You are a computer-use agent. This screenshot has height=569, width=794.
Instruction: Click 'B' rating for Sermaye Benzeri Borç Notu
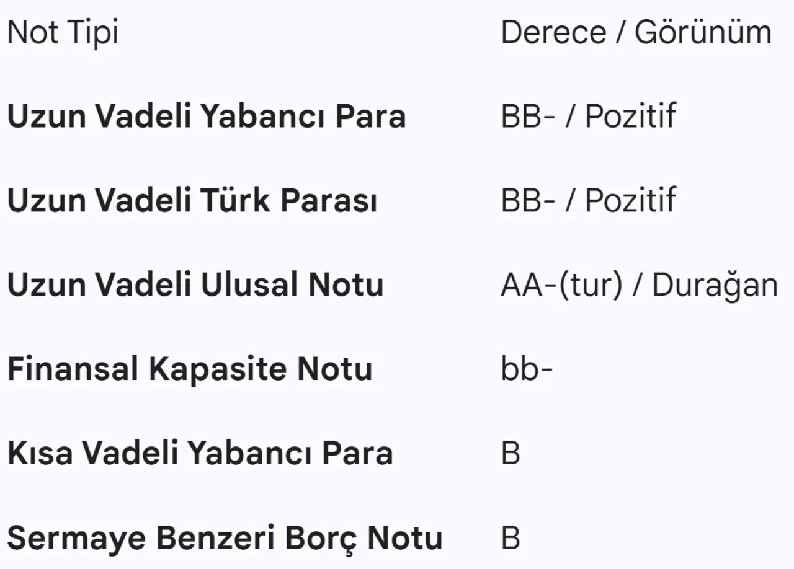[511, 538]
